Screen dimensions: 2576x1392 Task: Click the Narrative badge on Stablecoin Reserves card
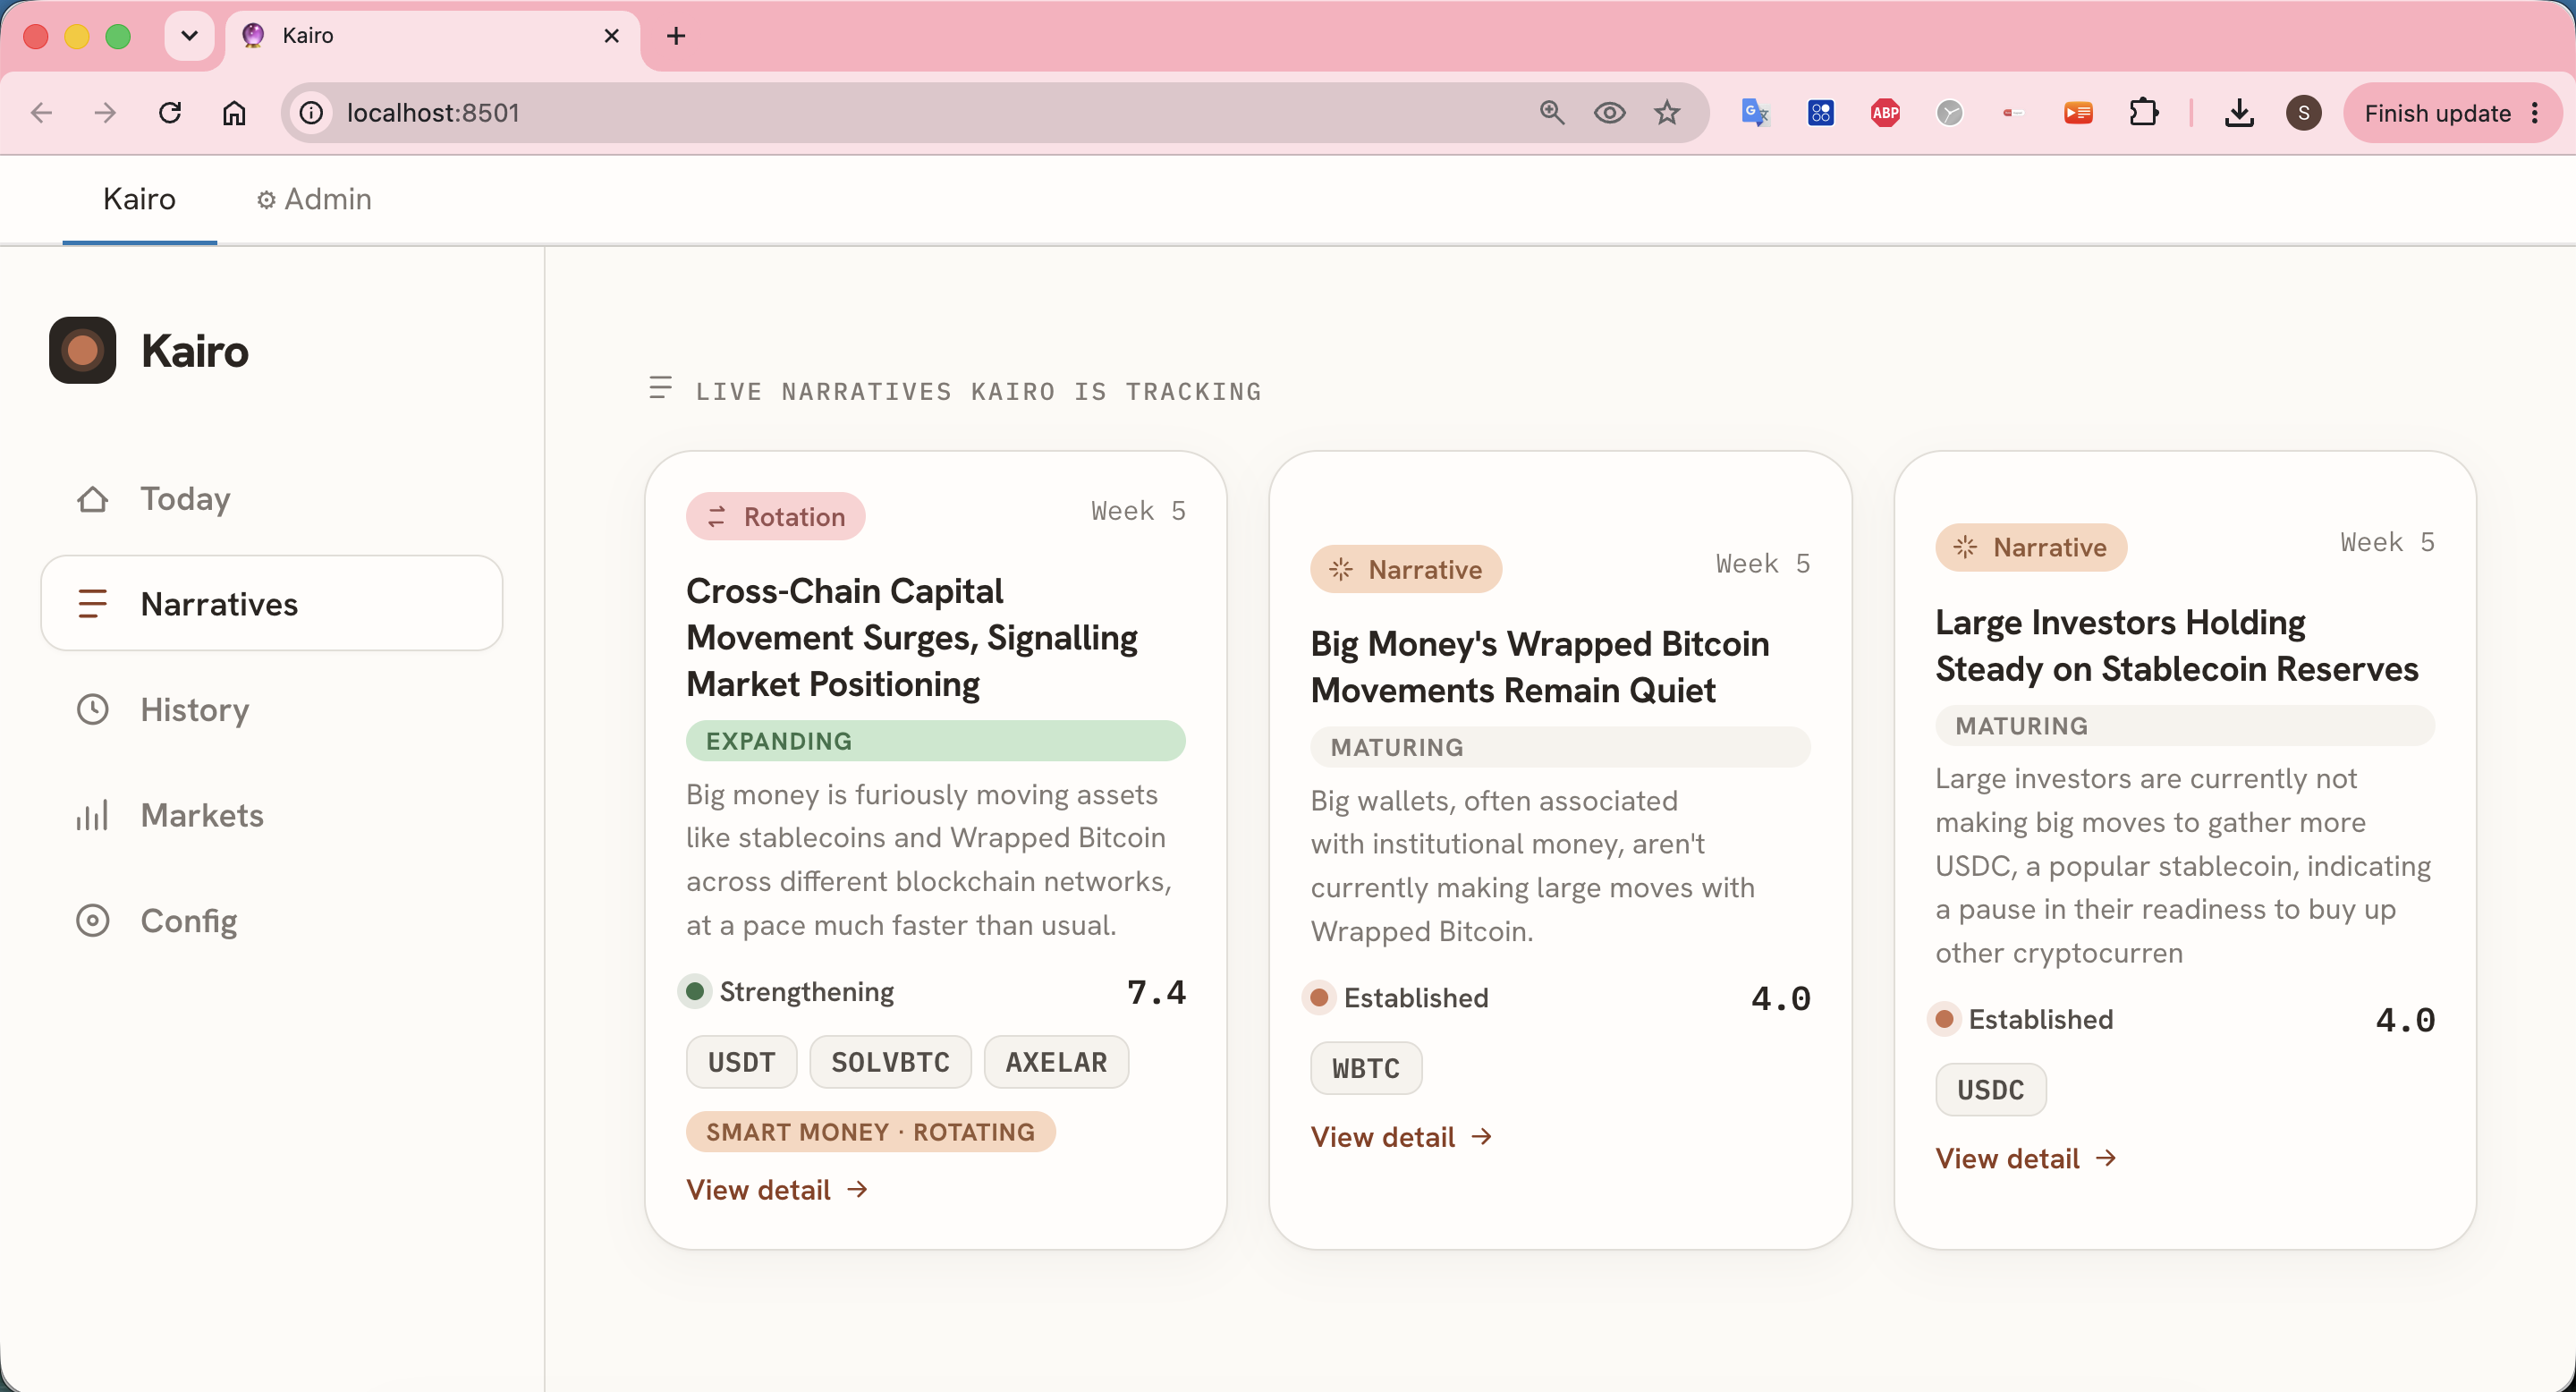tap(2030, 547)
